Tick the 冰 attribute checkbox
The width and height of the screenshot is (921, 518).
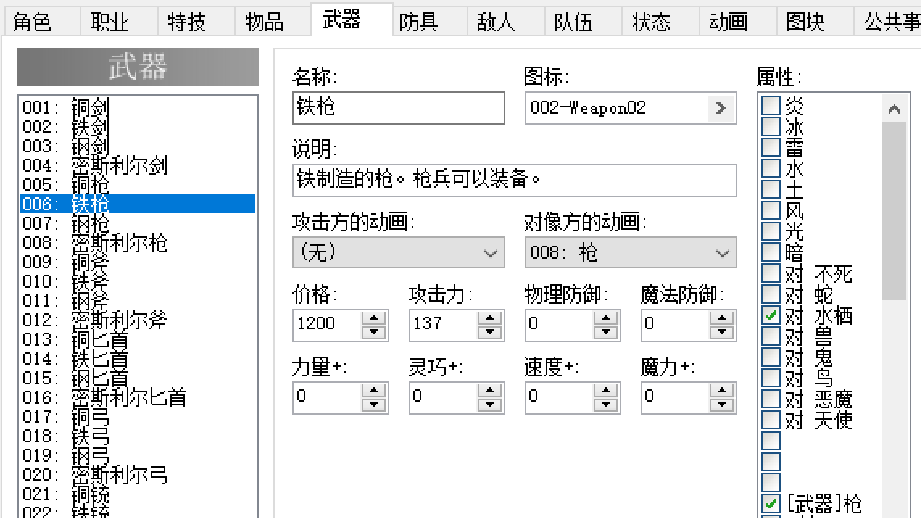tap(770, 126)
